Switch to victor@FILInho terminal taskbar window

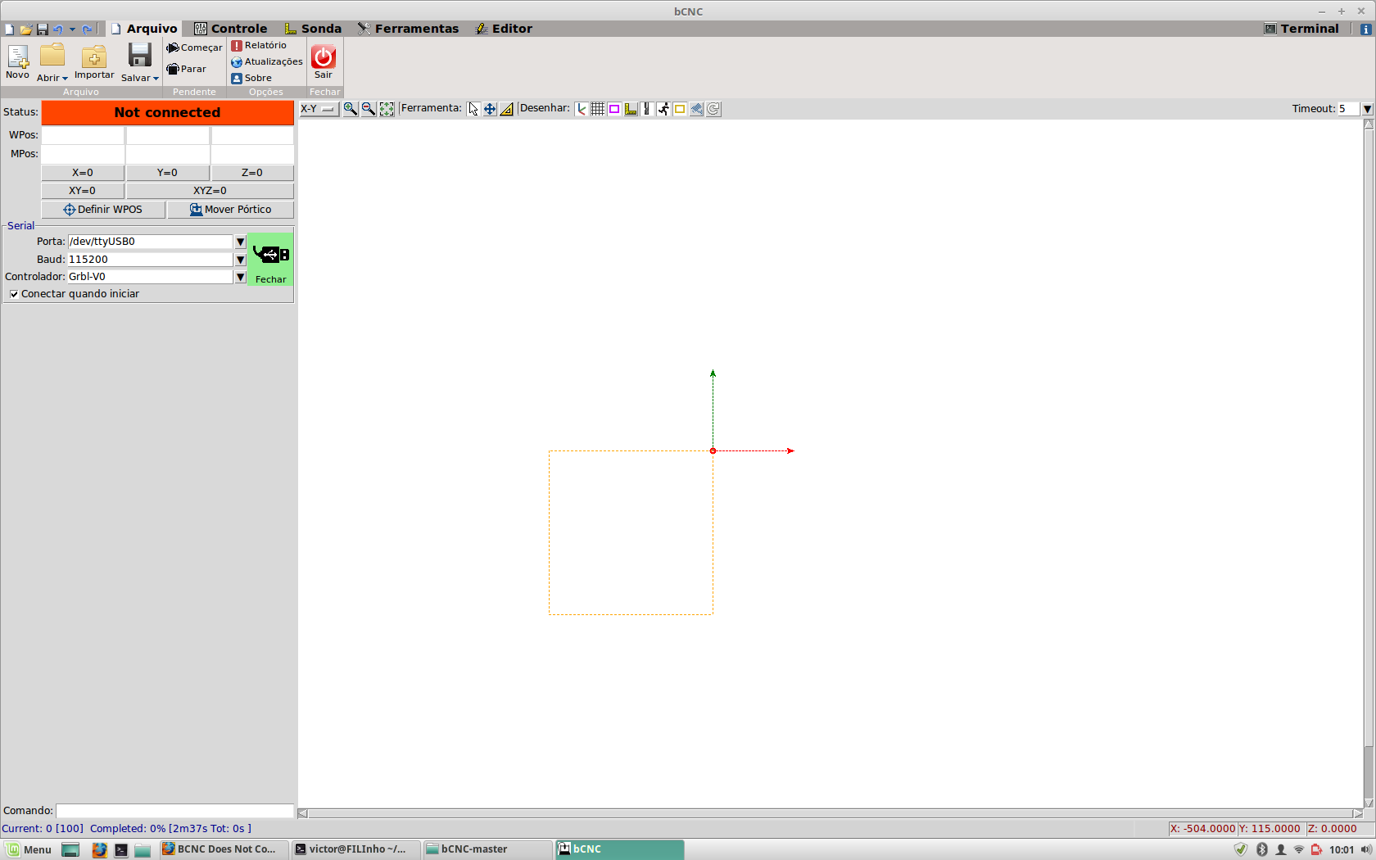[x=356, y=849]
